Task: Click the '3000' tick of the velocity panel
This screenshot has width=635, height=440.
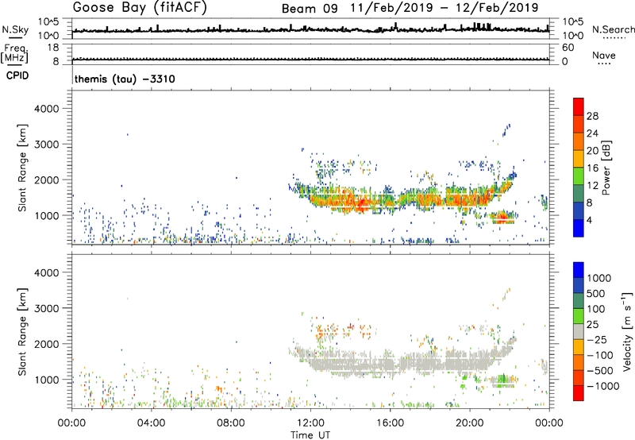Action: (x=47, y=308)
